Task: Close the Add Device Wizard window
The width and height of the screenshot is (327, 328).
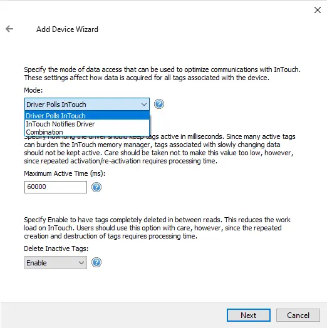Action: click(318, 10)
